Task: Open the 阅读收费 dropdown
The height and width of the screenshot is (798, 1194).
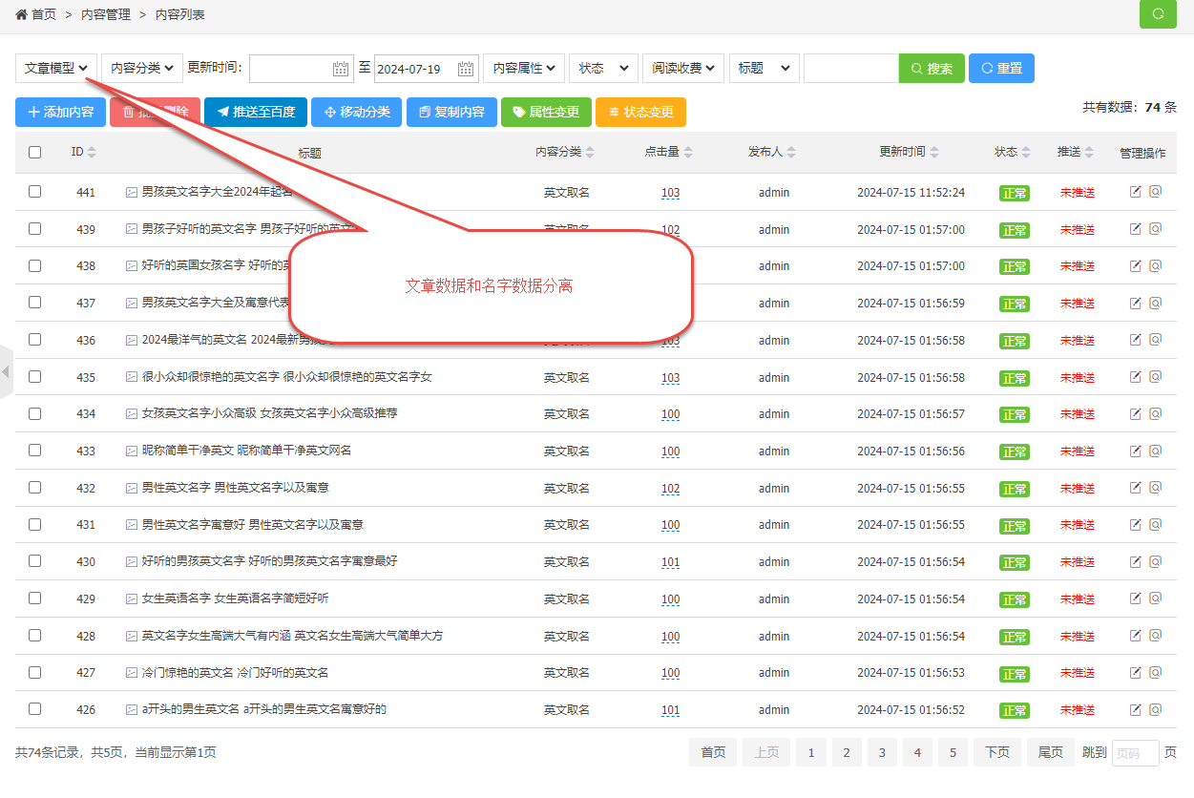Action: tap(682, 69)
